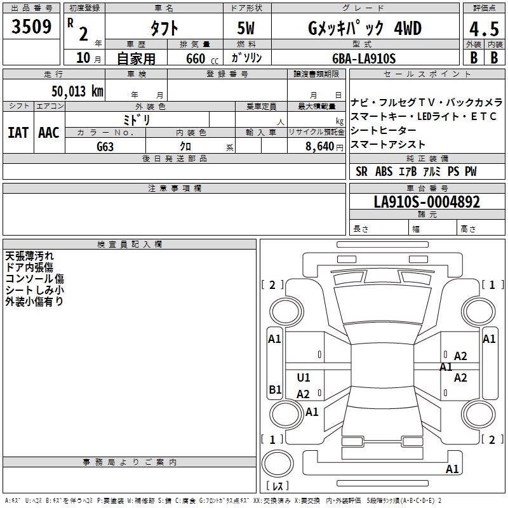Click the spare tire レス label
Viewport: 508px width, 508px height.
pyautogui.click(x=277, y=485)
